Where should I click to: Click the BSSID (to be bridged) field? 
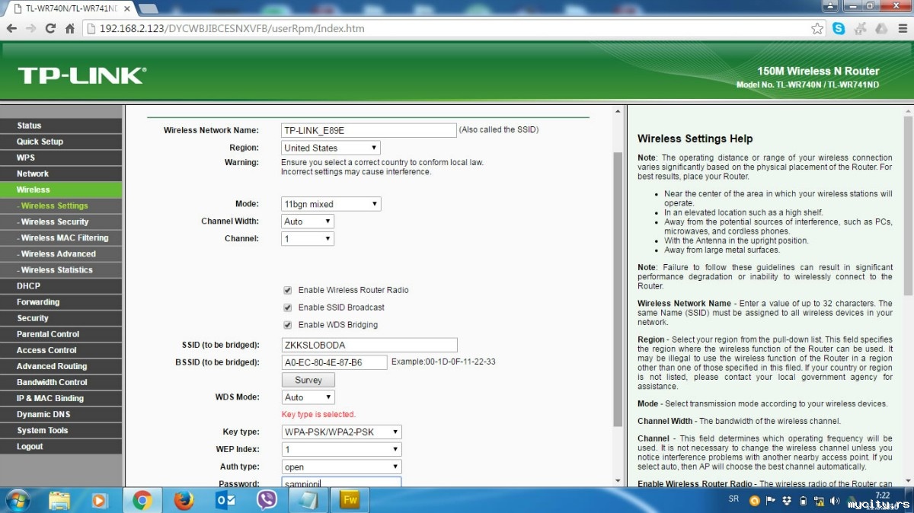(x=334, y=362)
